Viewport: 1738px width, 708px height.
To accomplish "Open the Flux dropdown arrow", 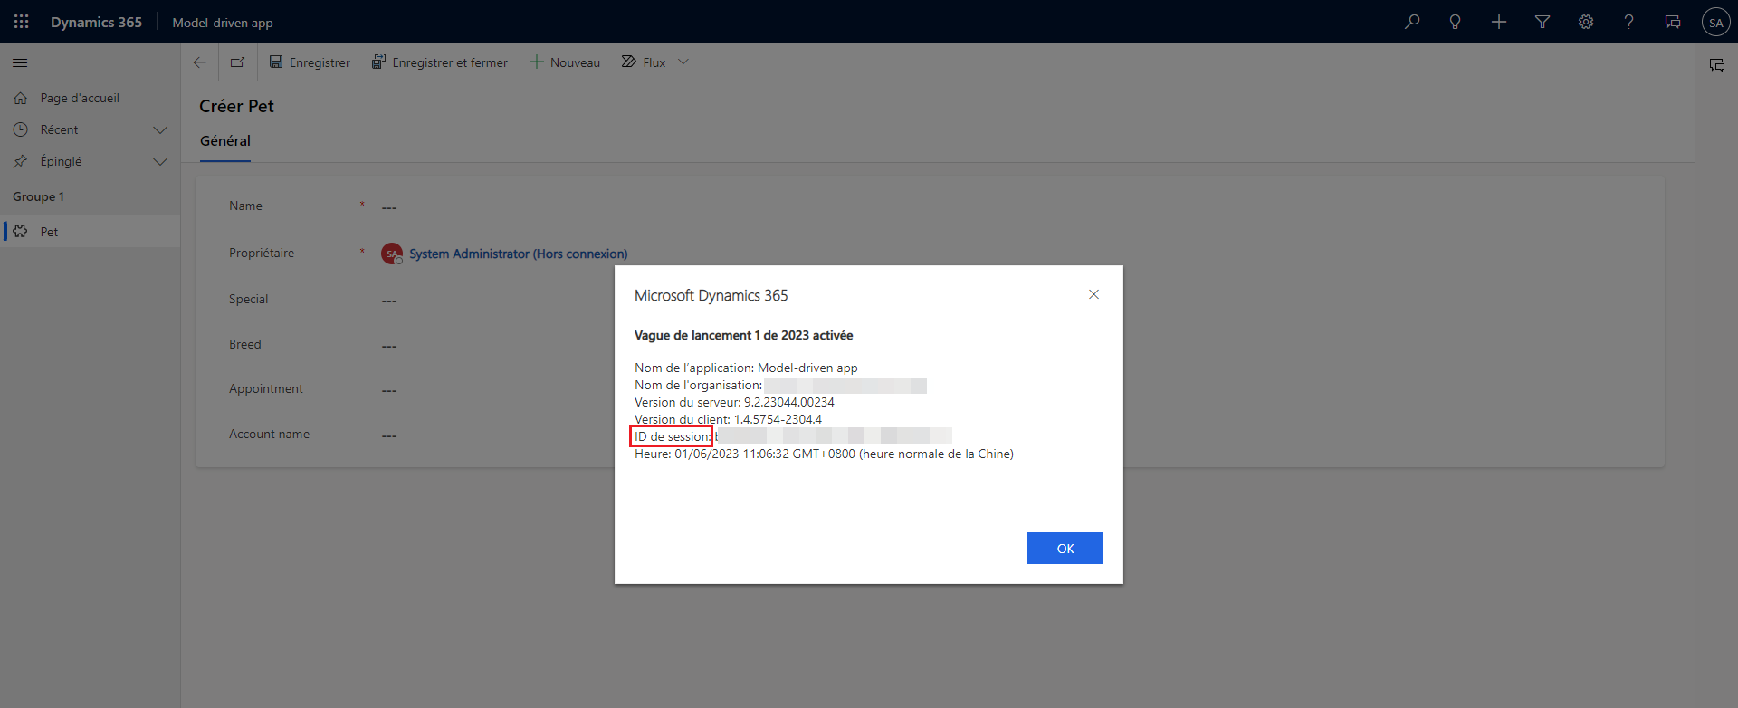I will 683,62.
